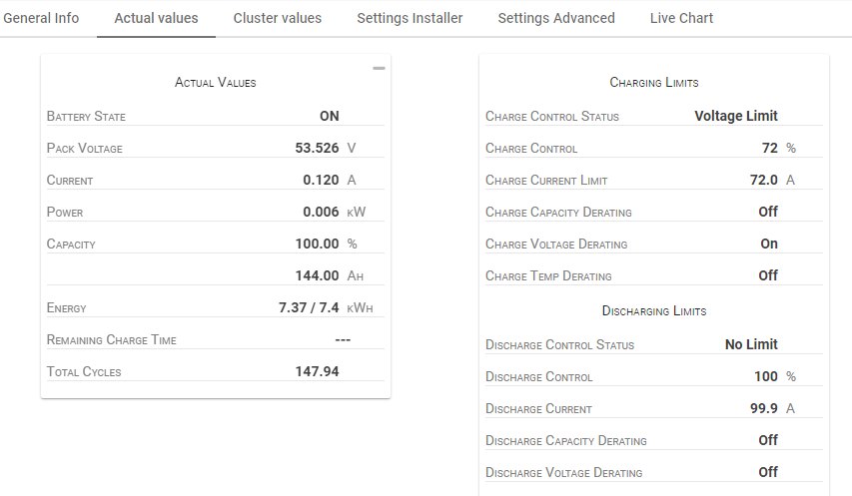Image resolution: width=852 pixels, height=496 pixels.
Task: Collapse the Actual Values card
Action: [x=379, y=69]
